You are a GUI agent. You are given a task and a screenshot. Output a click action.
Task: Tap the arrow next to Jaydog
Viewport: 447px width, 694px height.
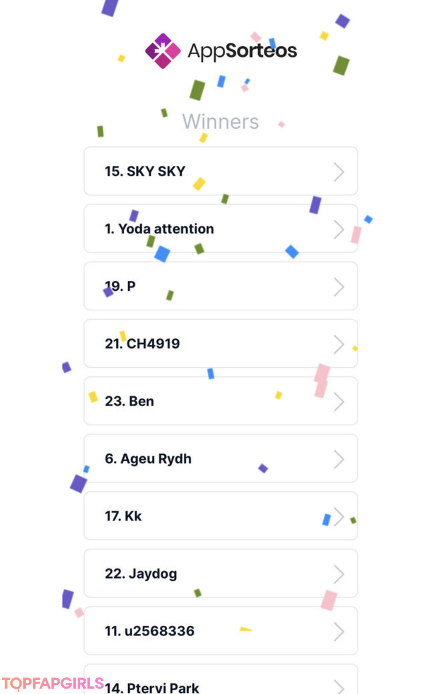coord(339,575)
